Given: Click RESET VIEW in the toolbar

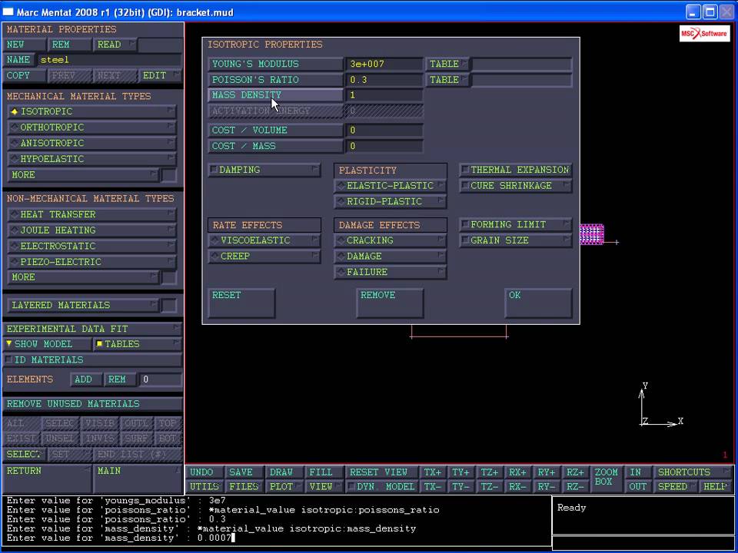Looking at the screenshot, I should [x=382, y=472].
